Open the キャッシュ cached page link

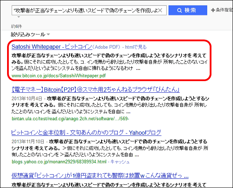pos(120,162)
